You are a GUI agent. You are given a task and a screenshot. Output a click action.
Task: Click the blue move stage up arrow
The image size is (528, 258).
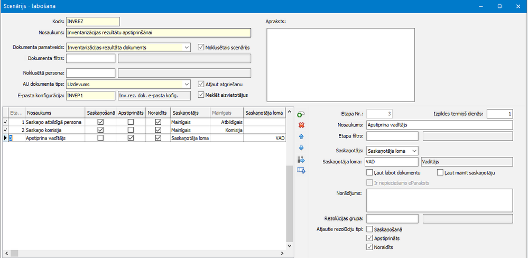pyautogui.click(x=301, y=136)
